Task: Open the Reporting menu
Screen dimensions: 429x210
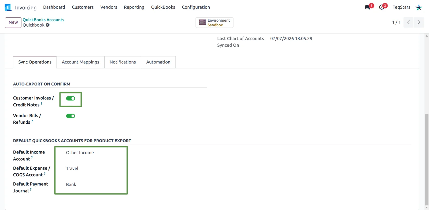Action: [x=134, y=7]
